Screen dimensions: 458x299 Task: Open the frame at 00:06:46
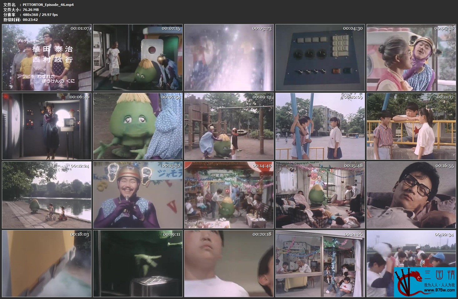(47, 126)
